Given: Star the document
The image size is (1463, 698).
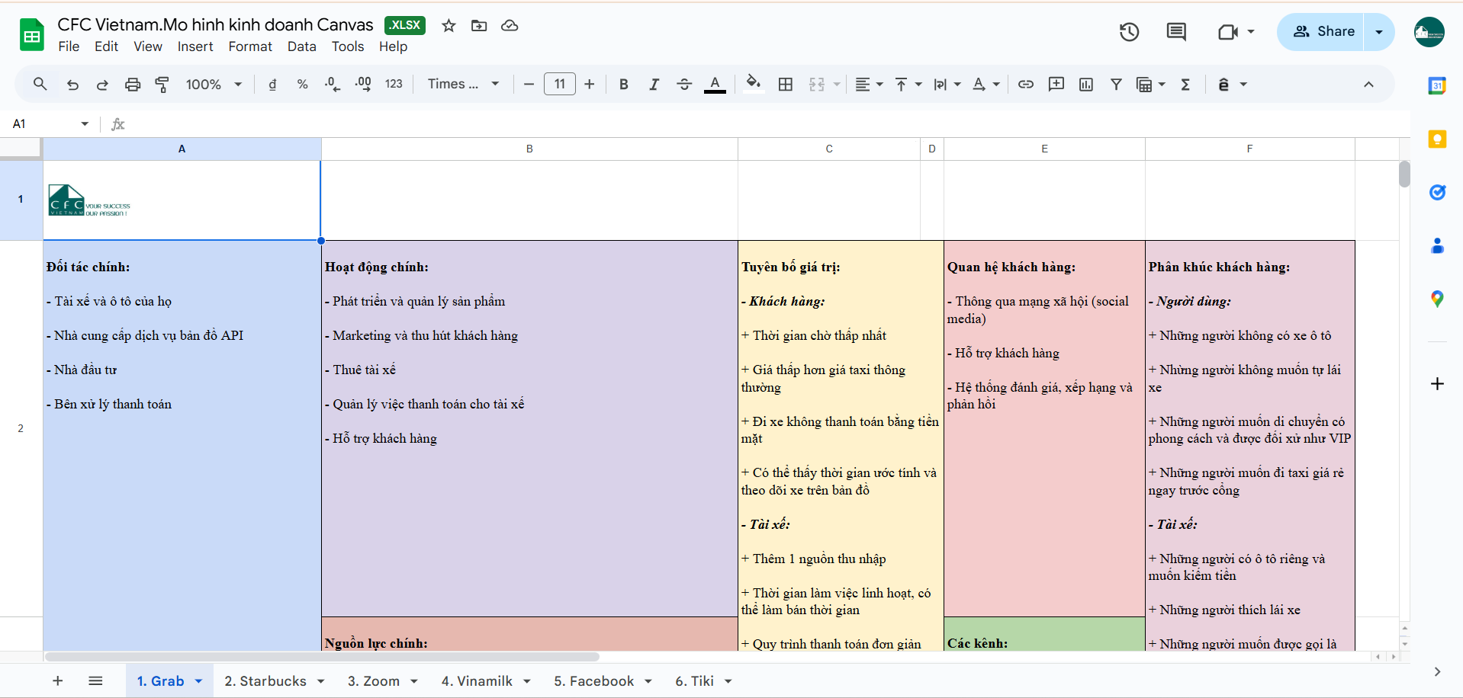Looking at the screenshot, I should coord(449,26).
